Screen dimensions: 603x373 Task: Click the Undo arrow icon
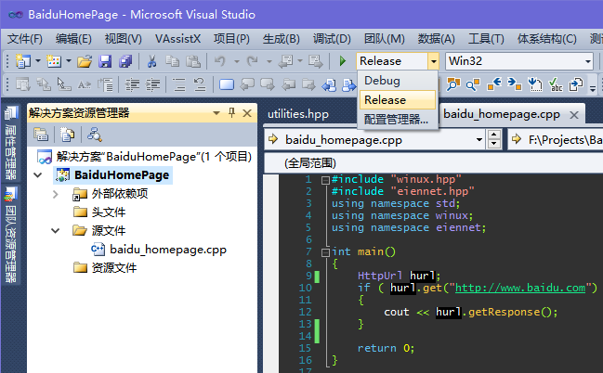pos(220,61)
